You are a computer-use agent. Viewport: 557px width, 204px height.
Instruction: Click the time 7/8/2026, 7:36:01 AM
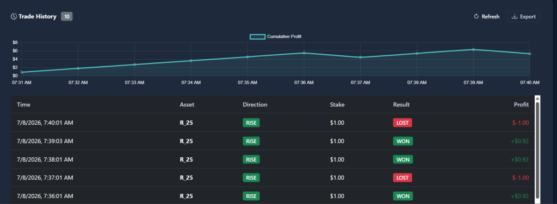(x=45, y=196)
